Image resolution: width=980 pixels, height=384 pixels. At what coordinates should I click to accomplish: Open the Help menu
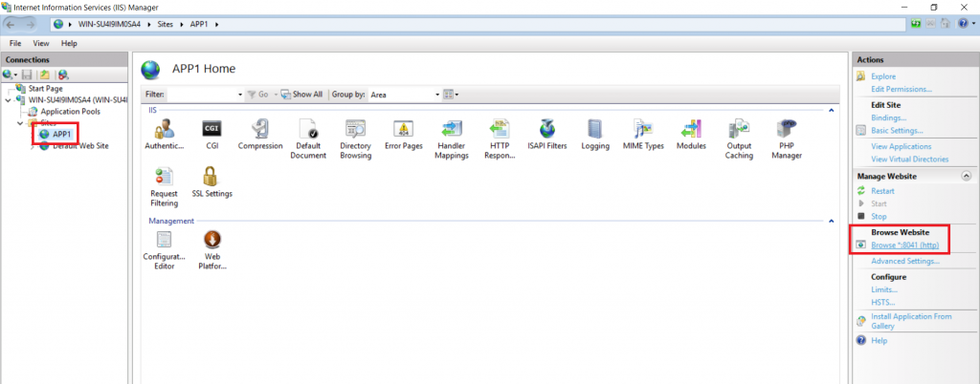[69, 44]
